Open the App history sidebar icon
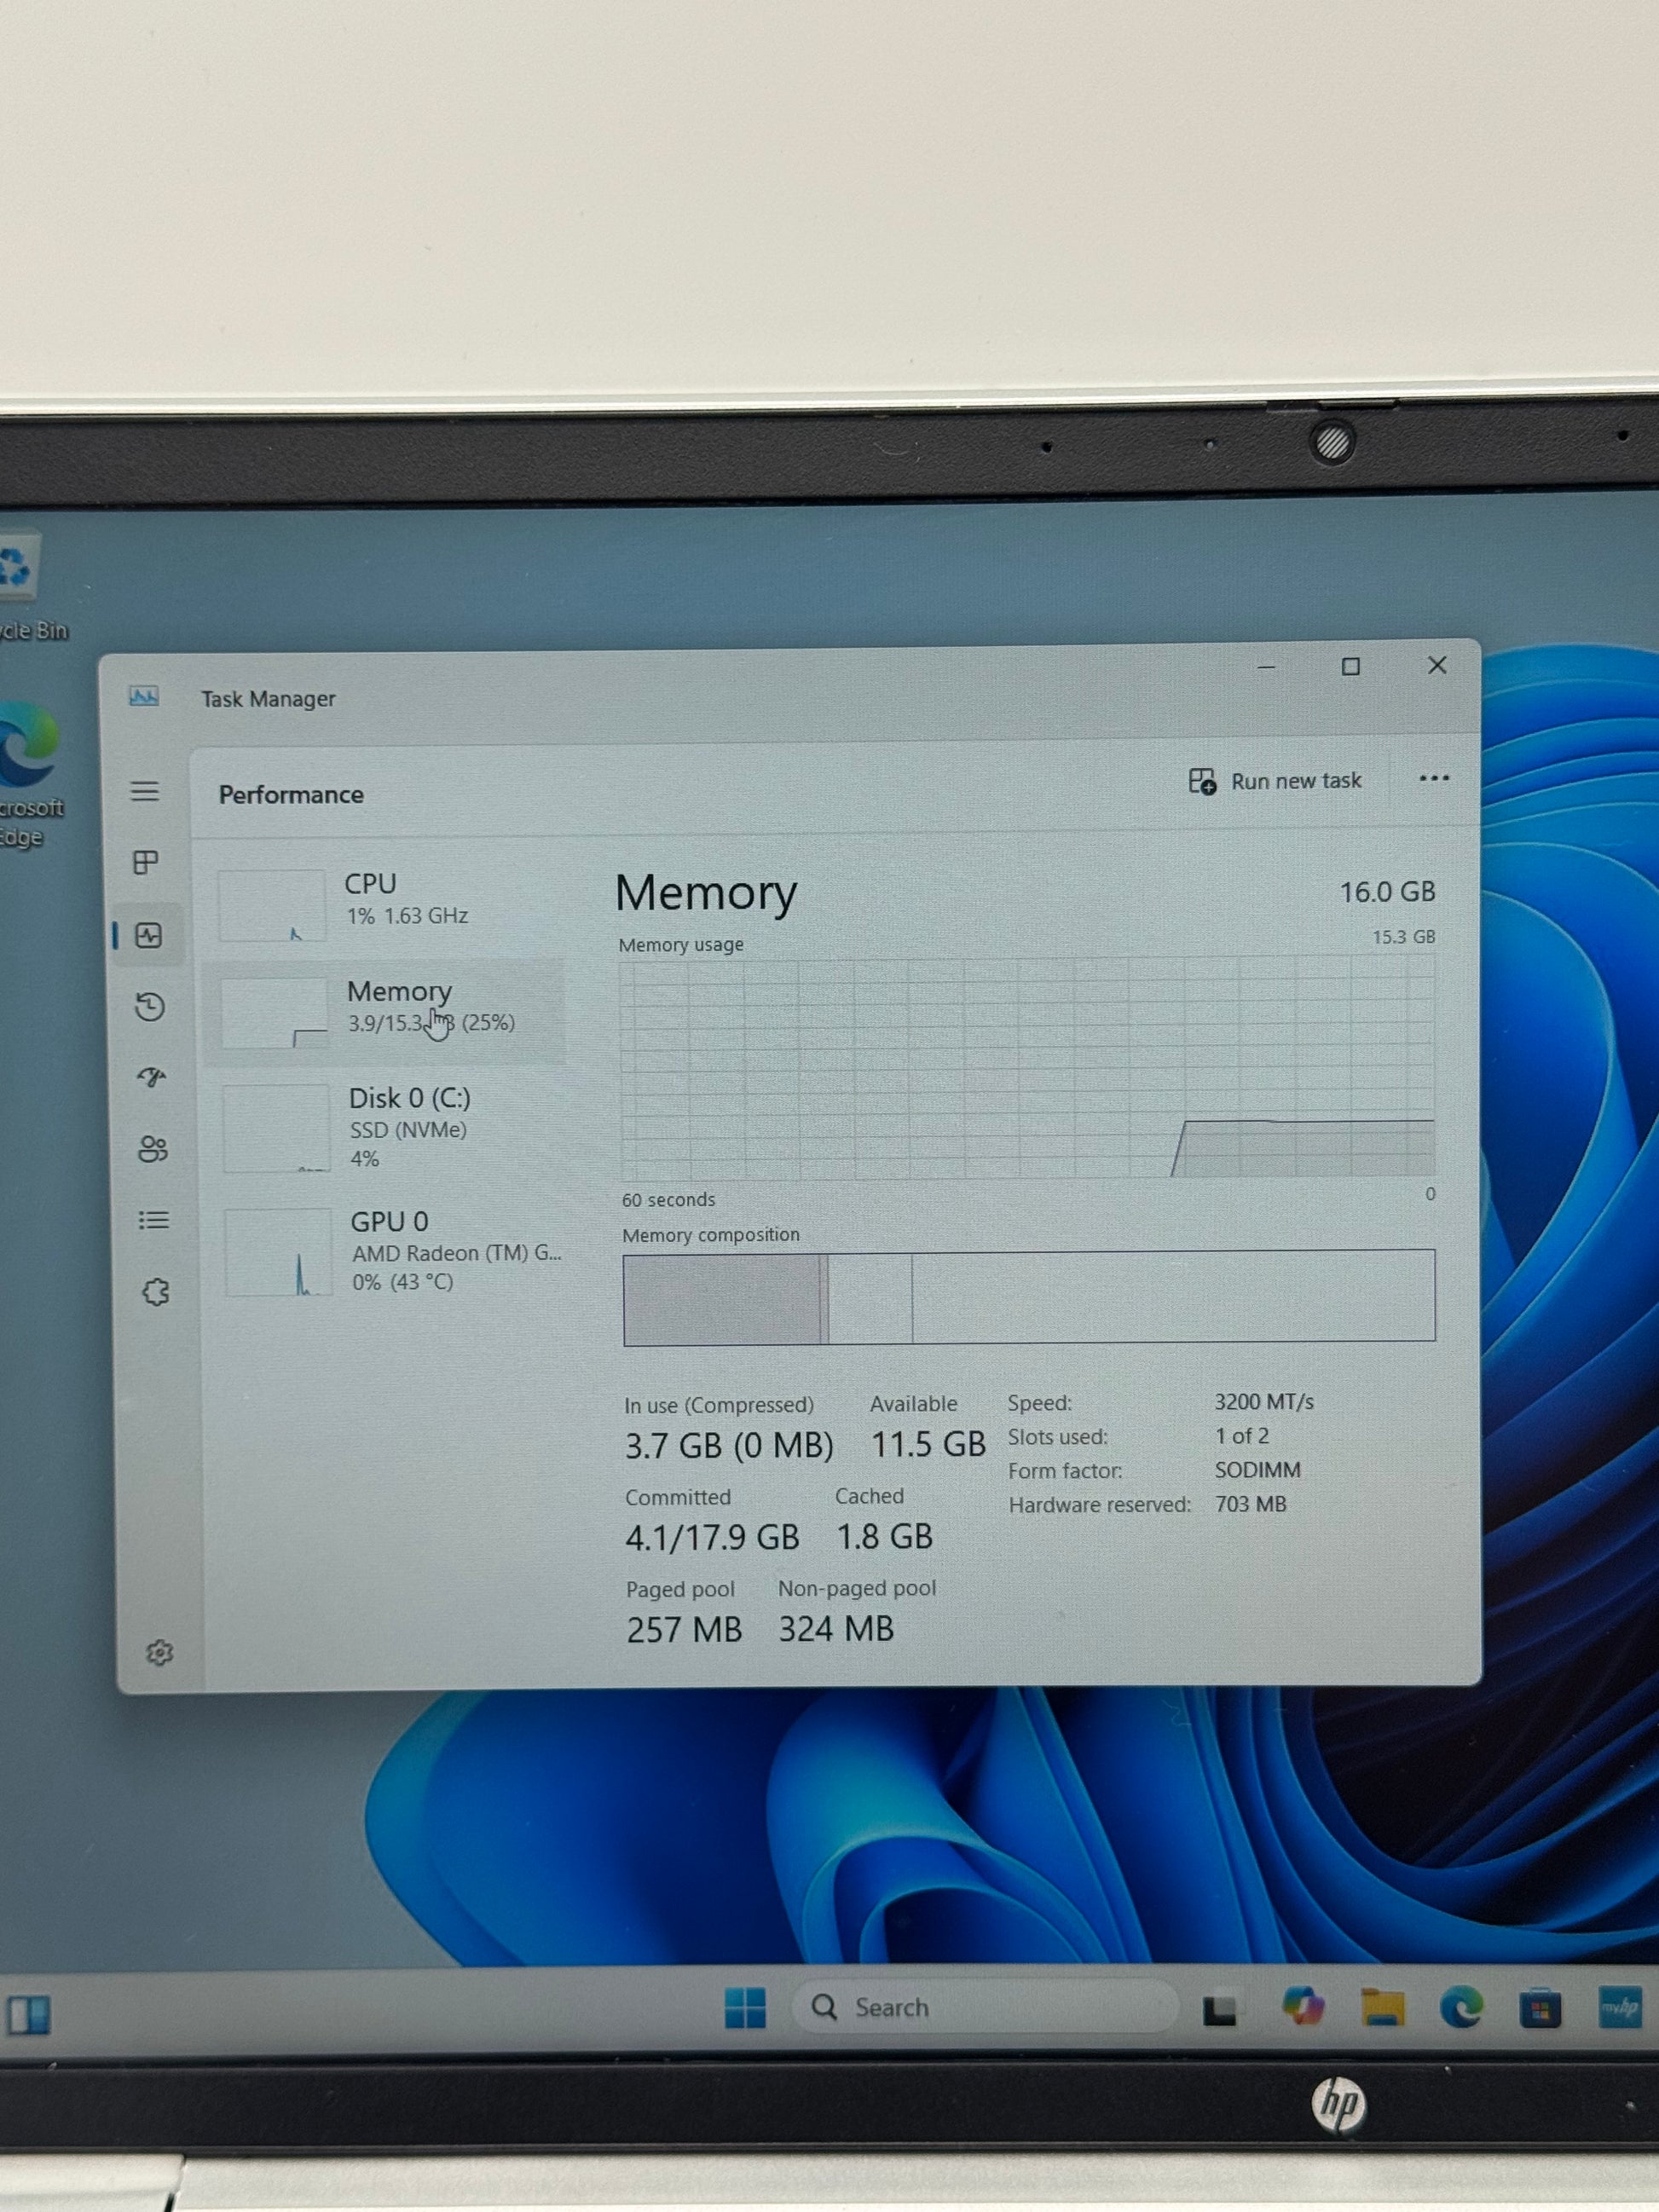The height and width of the screenshot is (2212, 1659). click(x=150, y=1006)
